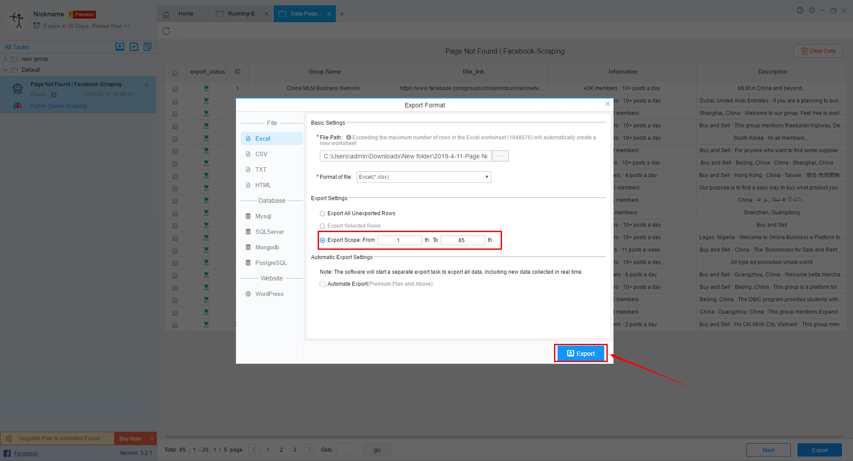Choose PostgreSQL database export
Viewport: 853px width, 461px height.
point(272,263)
